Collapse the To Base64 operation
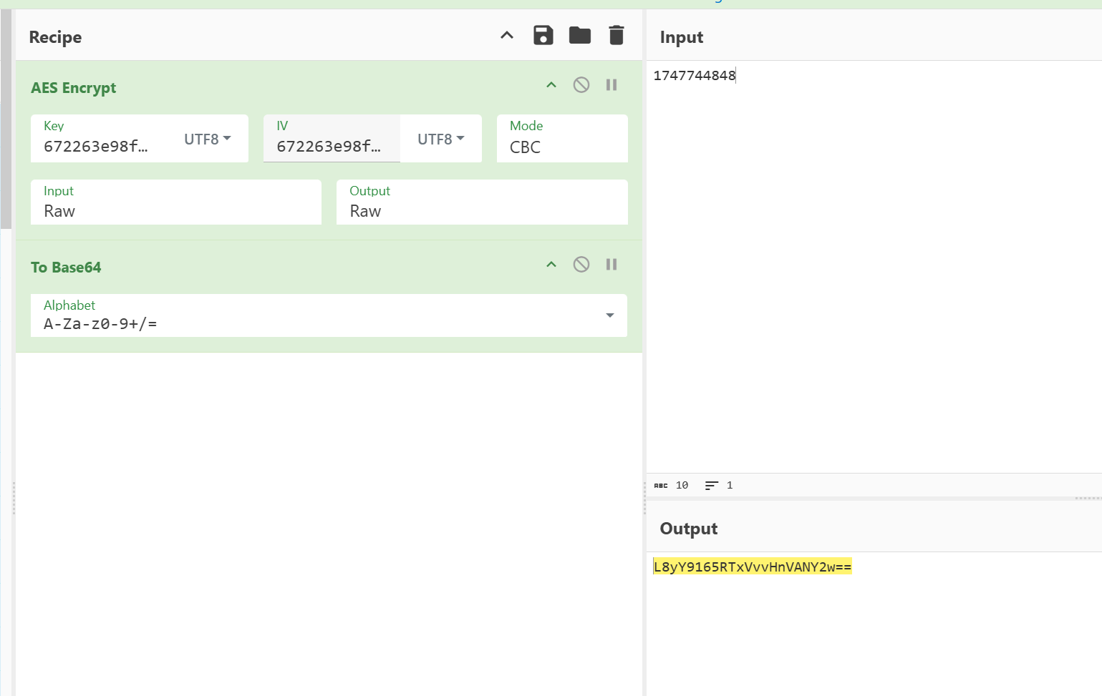Image resolution: width=1102 pixels, height=696 pixels. click(x=551, y=265)
